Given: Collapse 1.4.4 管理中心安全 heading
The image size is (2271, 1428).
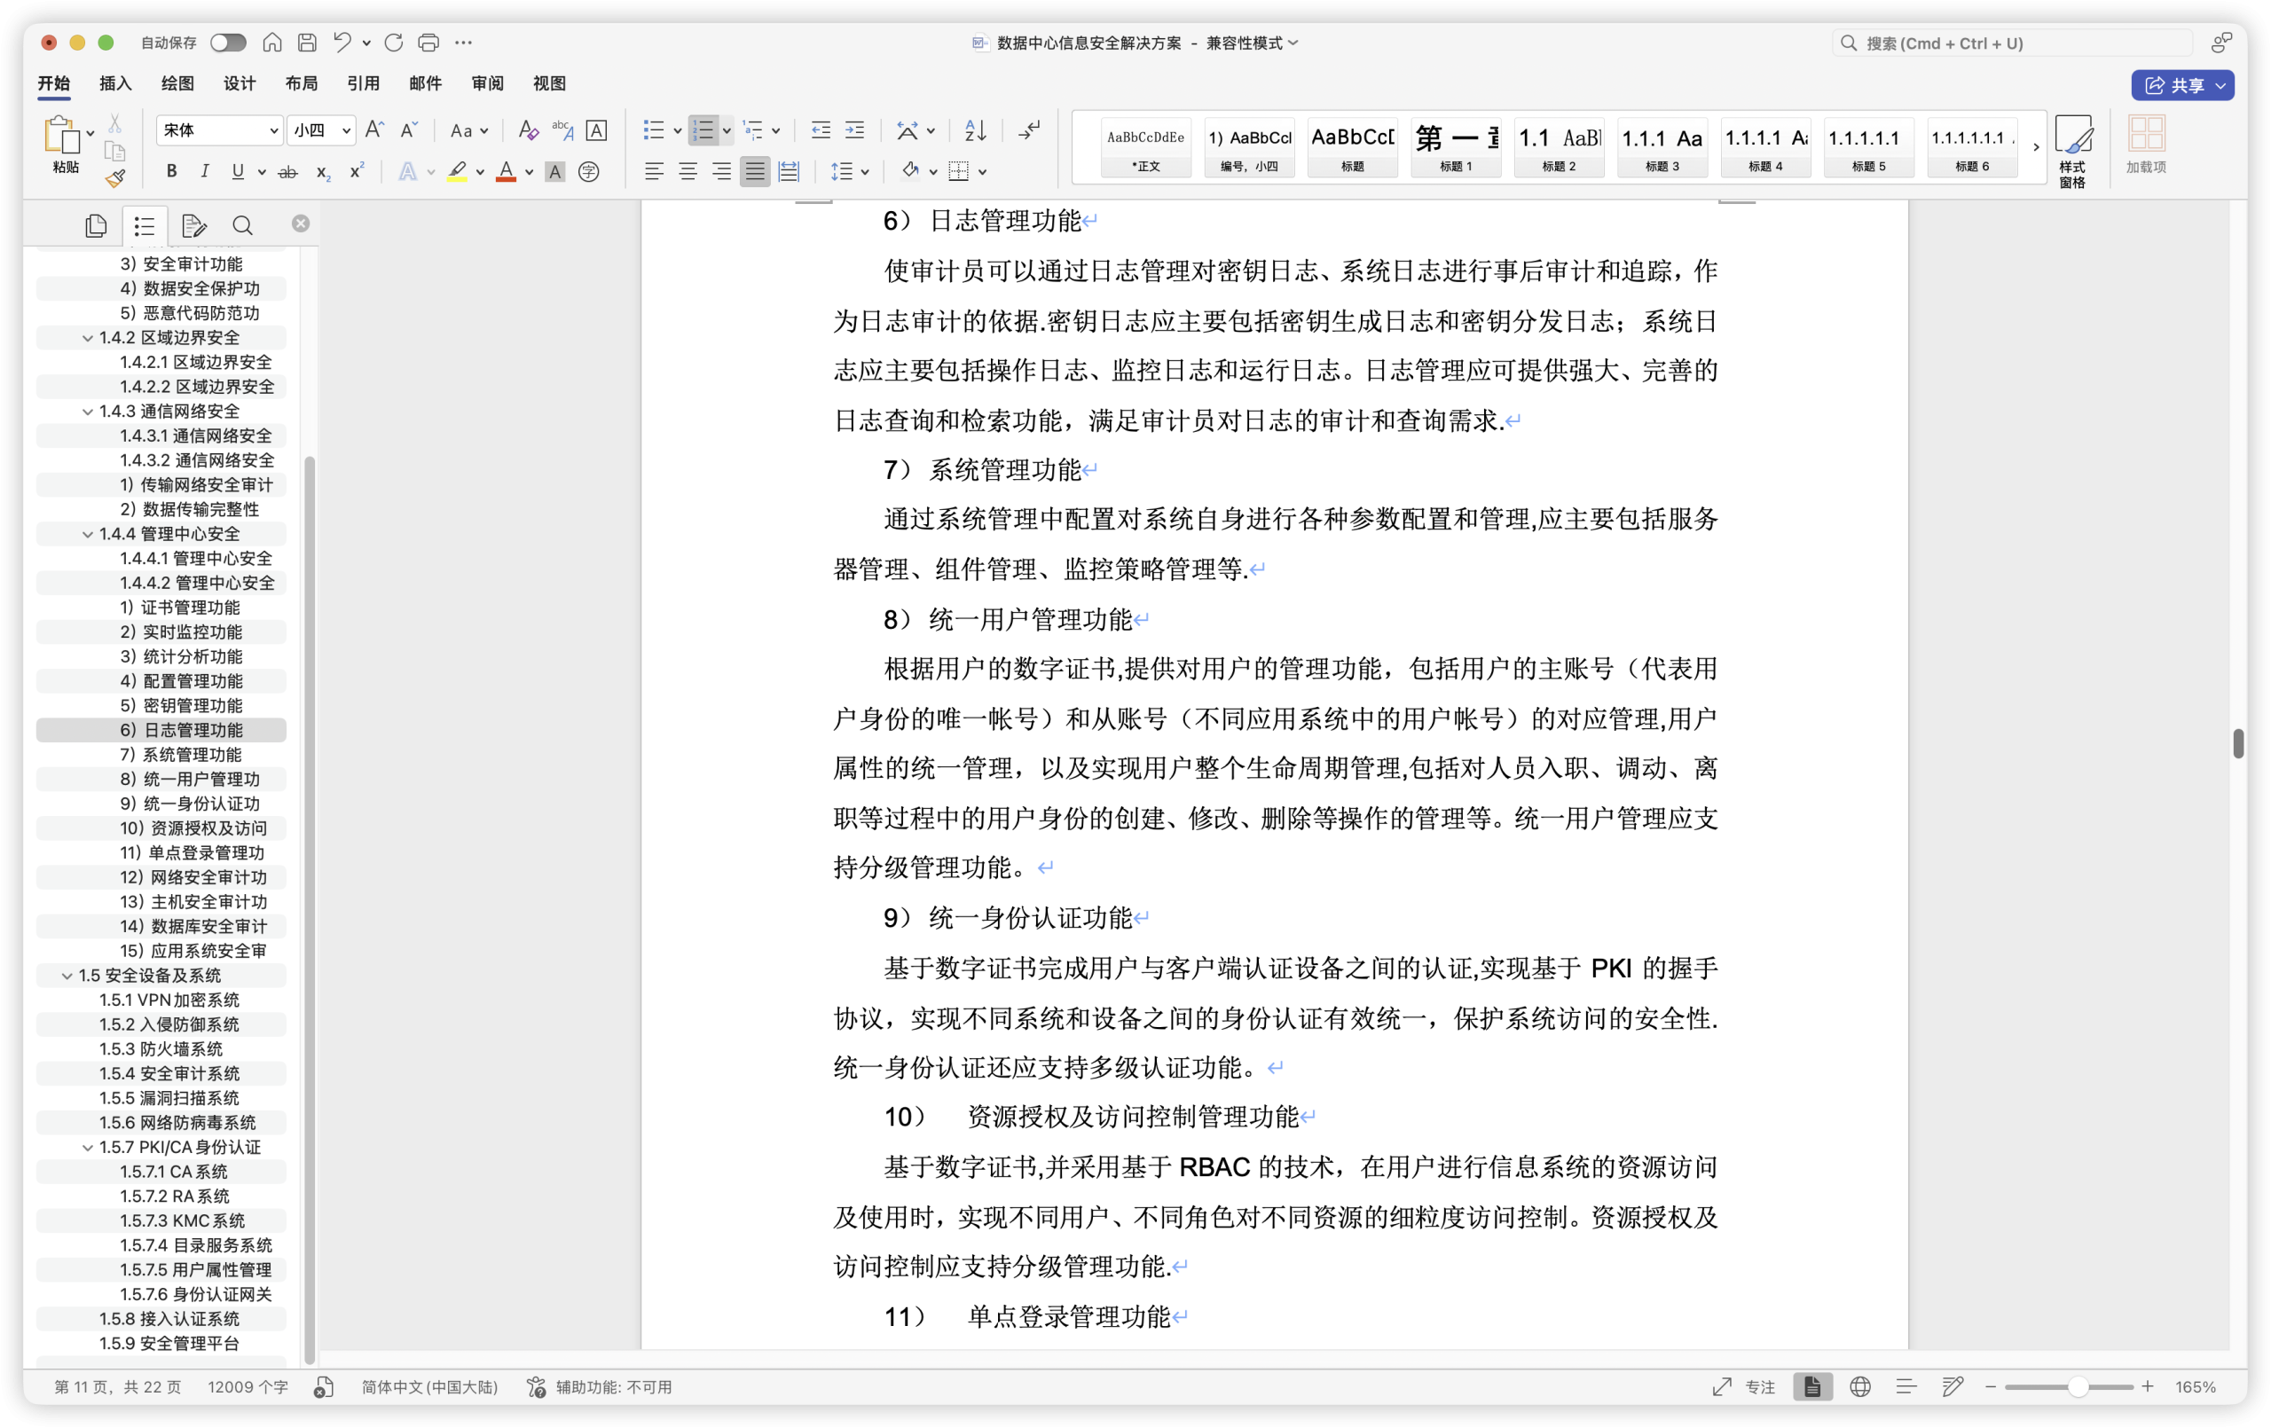Looking at the screenshot, I should (88, 534).
